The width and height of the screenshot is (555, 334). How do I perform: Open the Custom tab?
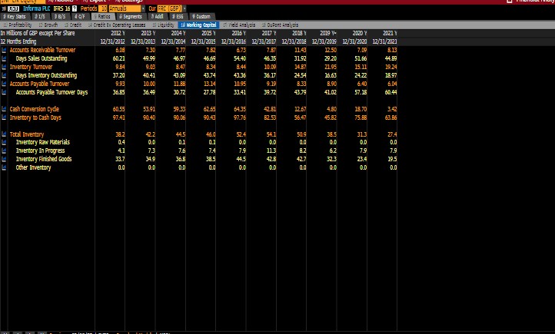tap(201, 17)
